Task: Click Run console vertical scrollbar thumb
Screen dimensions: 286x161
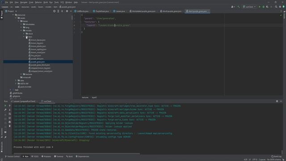Action: click(282, 152)
